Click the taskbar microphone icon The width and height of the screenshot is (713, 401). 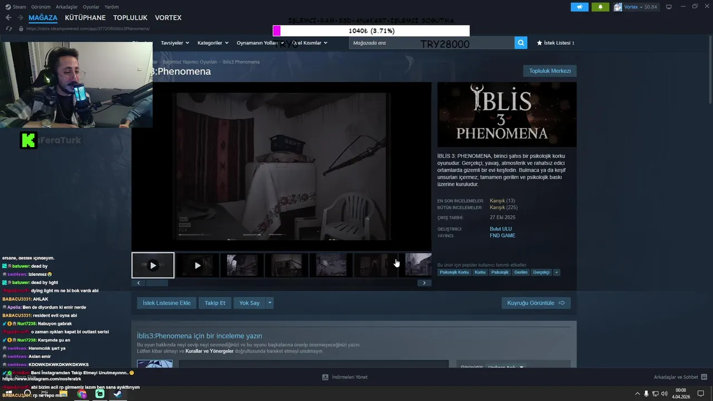[x=646, y=394]
